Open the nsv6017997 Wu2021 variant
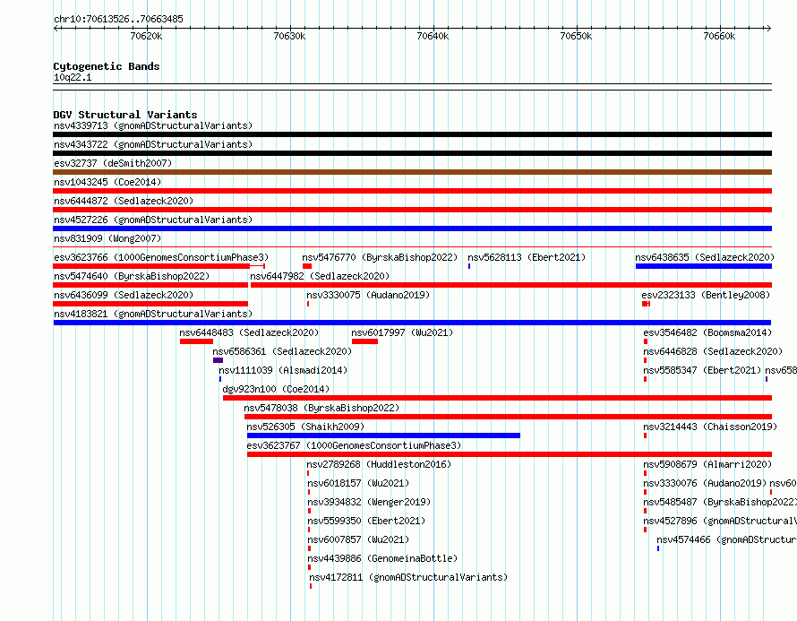 click(x=402, y=332)
